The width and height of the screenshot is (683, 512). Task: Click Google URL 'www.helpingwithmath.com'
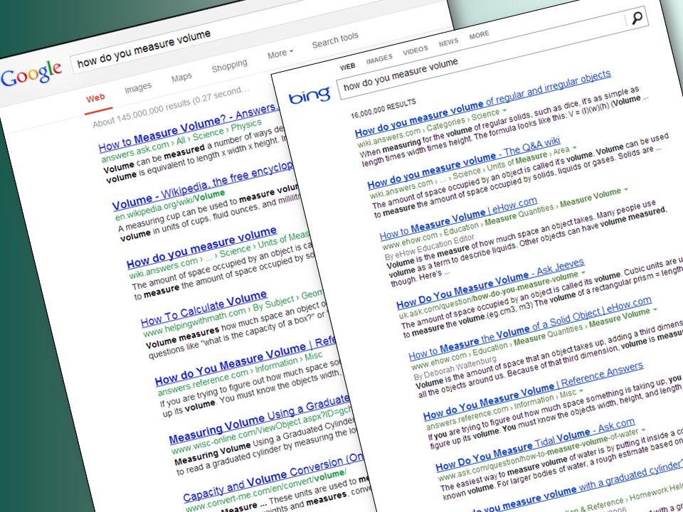[x=195, y=324]
